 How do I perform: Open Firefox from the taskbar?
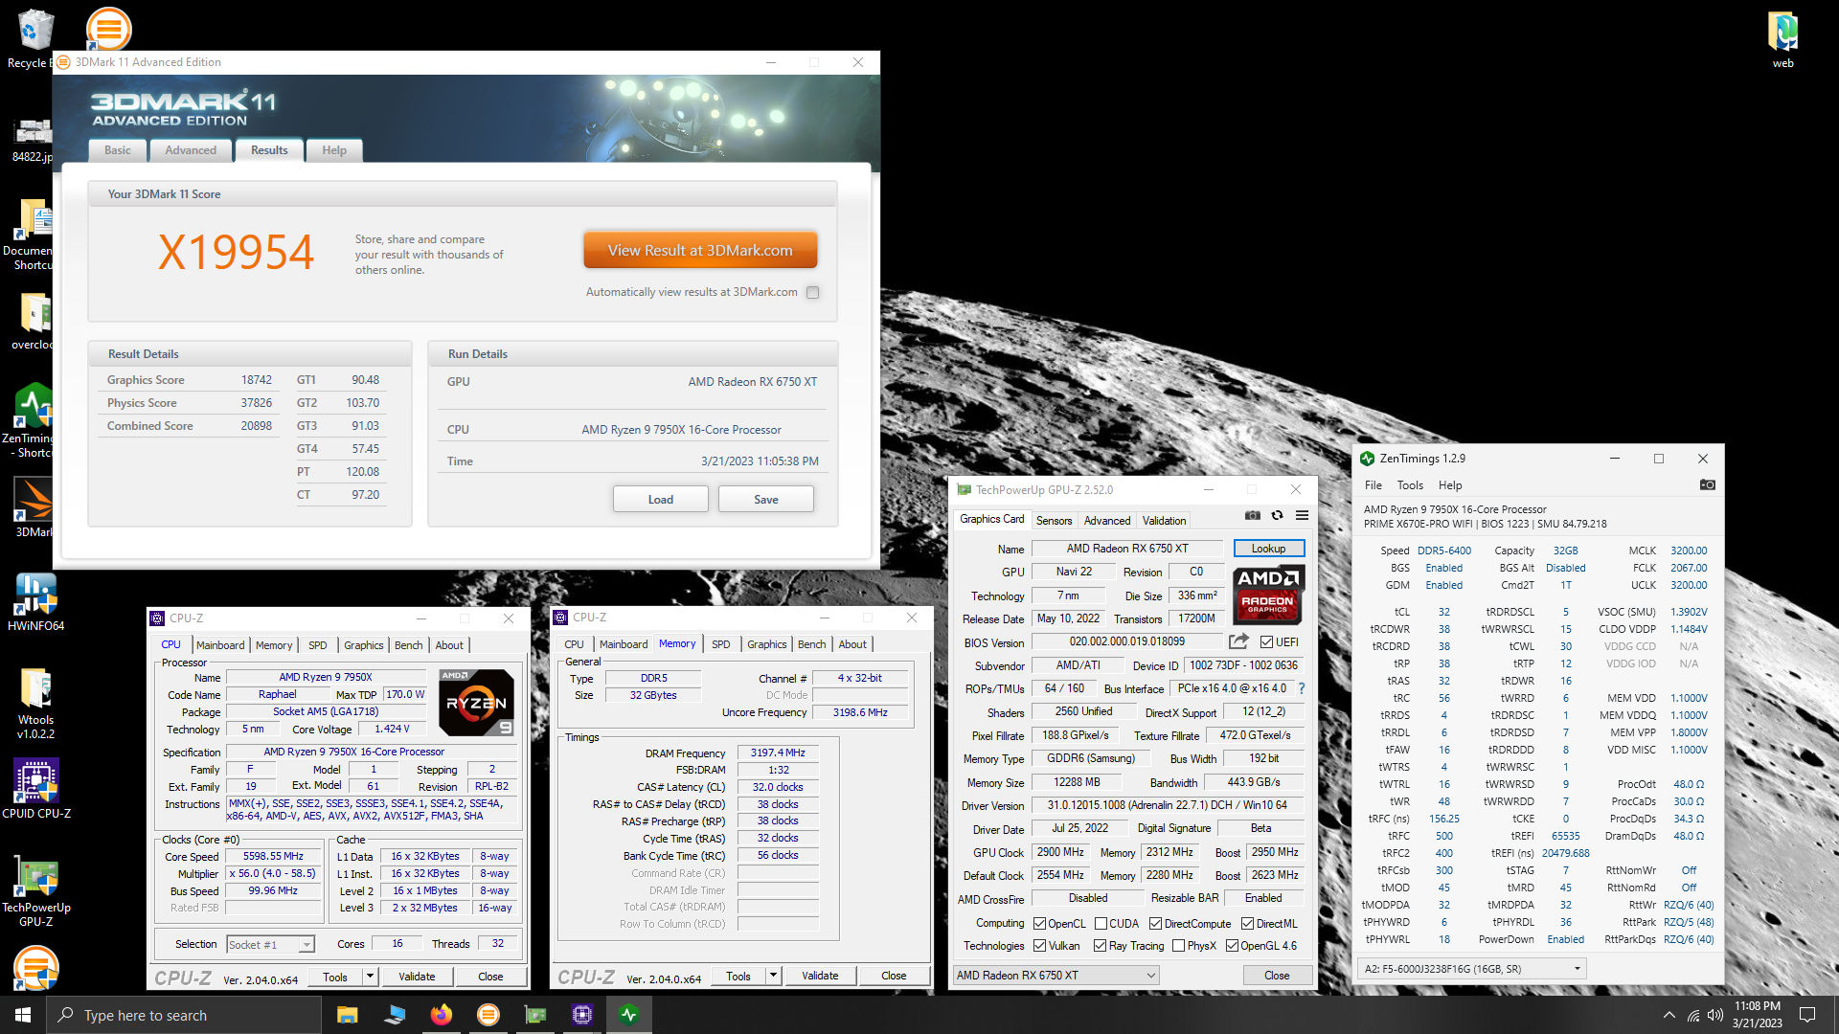pyautogui.click(x=441, y=1015)
